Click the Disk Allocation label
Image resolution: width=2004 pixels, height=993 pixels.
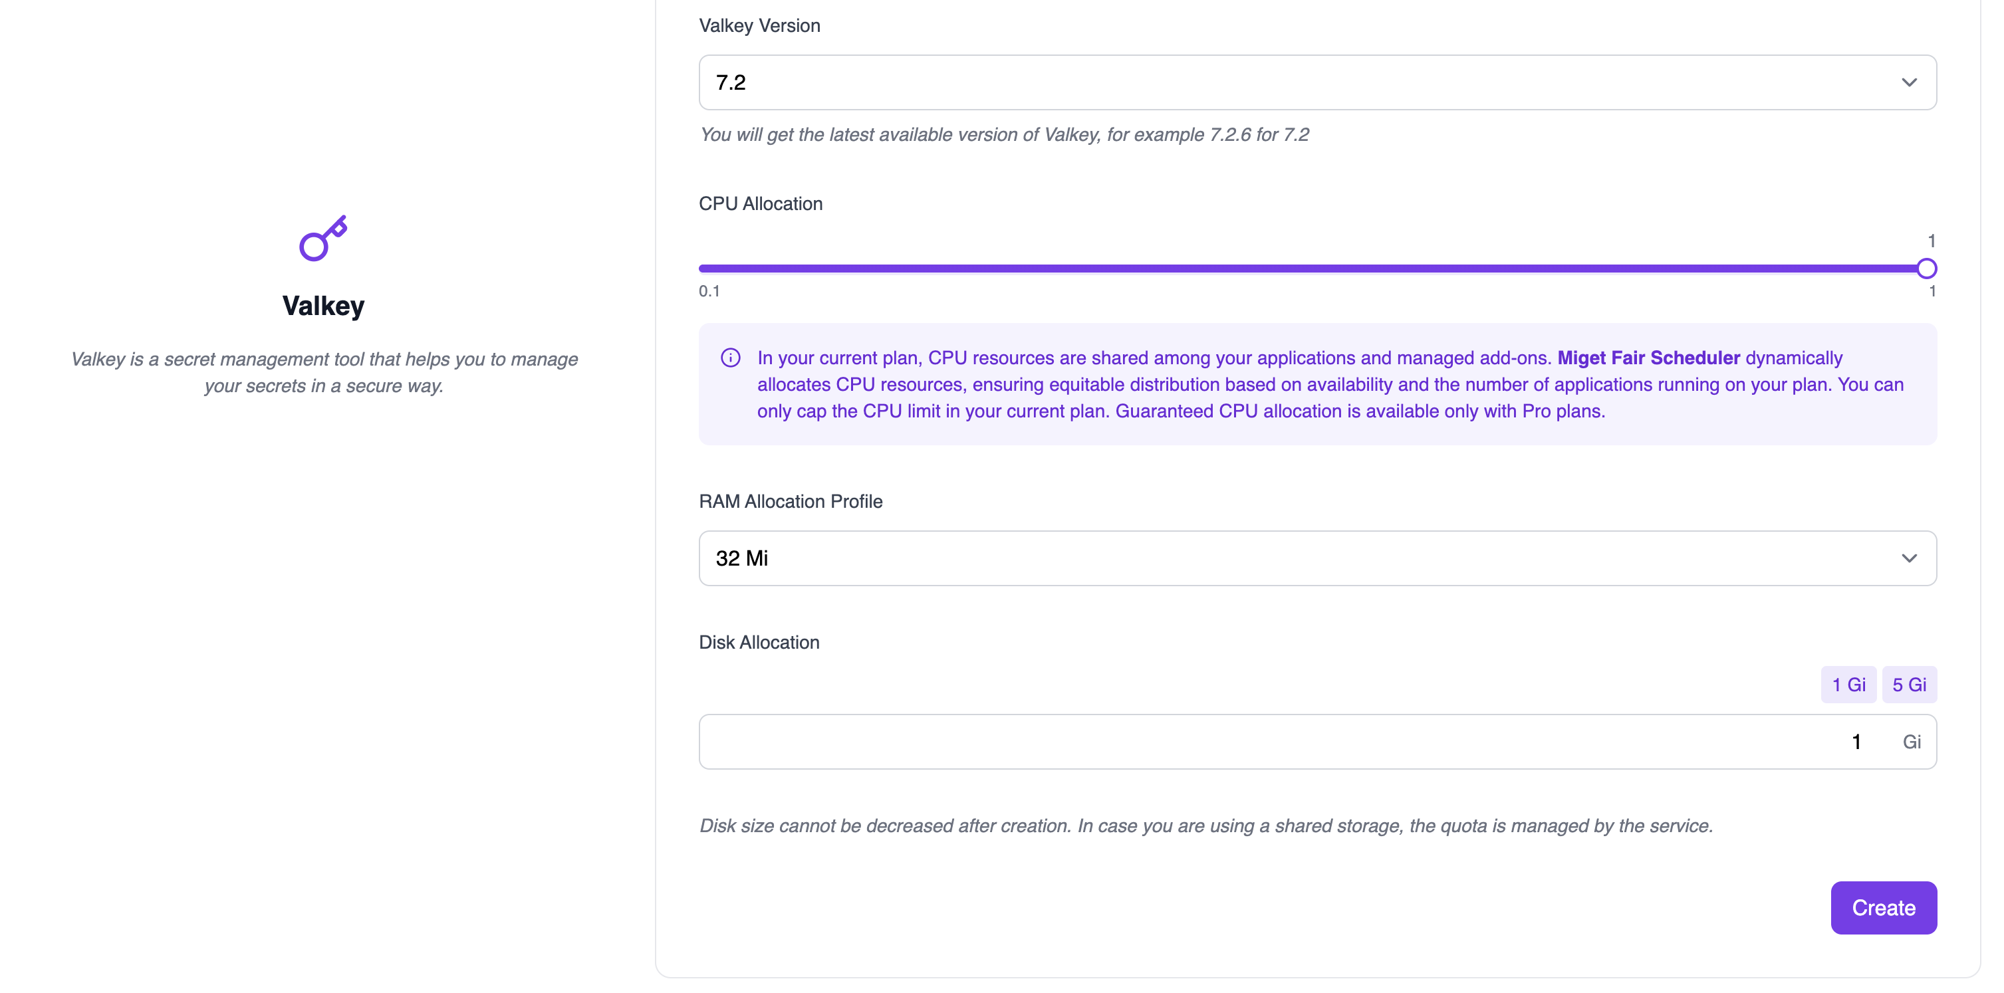coord(759,642)
